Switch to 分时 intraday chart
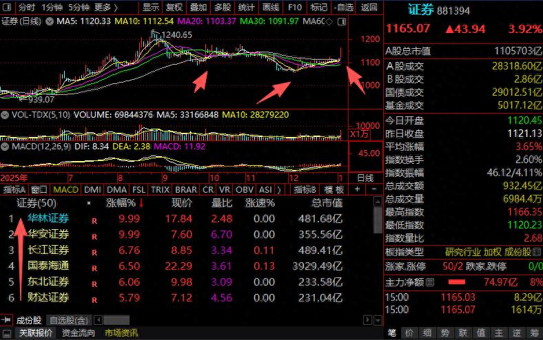 (x=26, y=8)
